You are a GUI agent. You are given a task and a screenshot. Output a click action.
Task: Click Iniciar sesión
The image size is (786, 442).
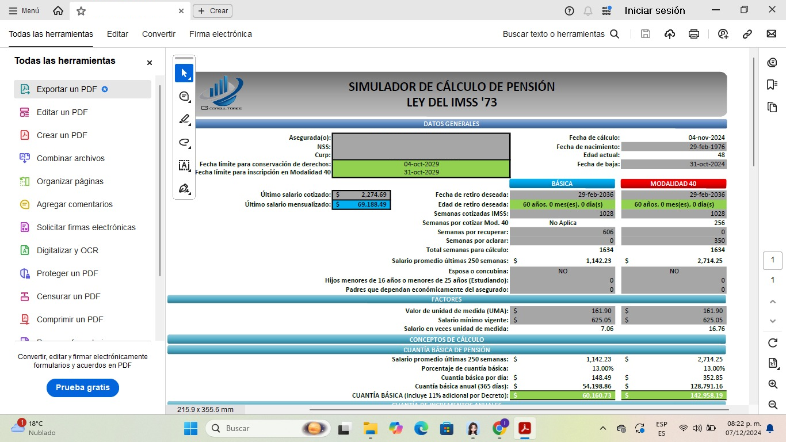[655, 10]
